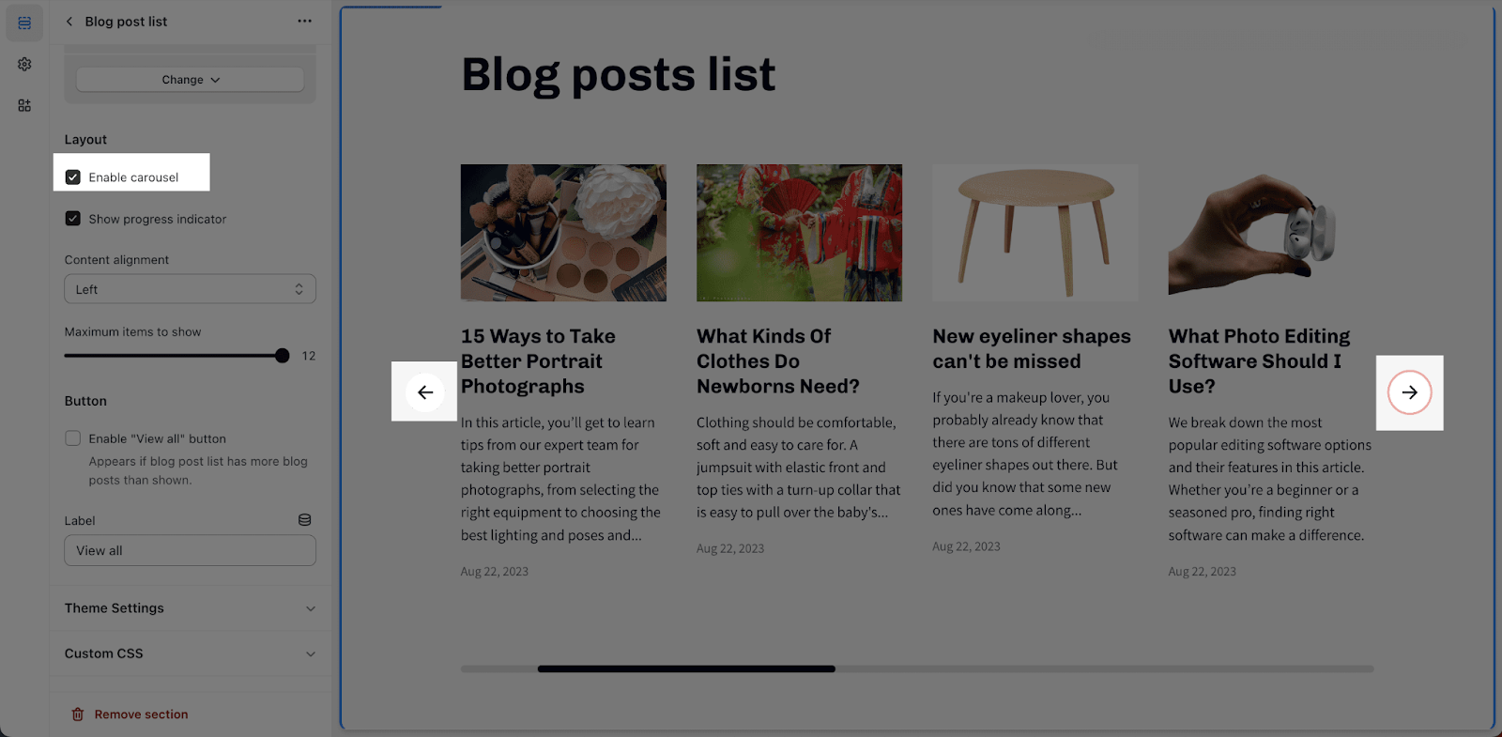Click the previous arrow on carousel
The height and width of the screenshot is (737, 1502).
coord(425,392)
